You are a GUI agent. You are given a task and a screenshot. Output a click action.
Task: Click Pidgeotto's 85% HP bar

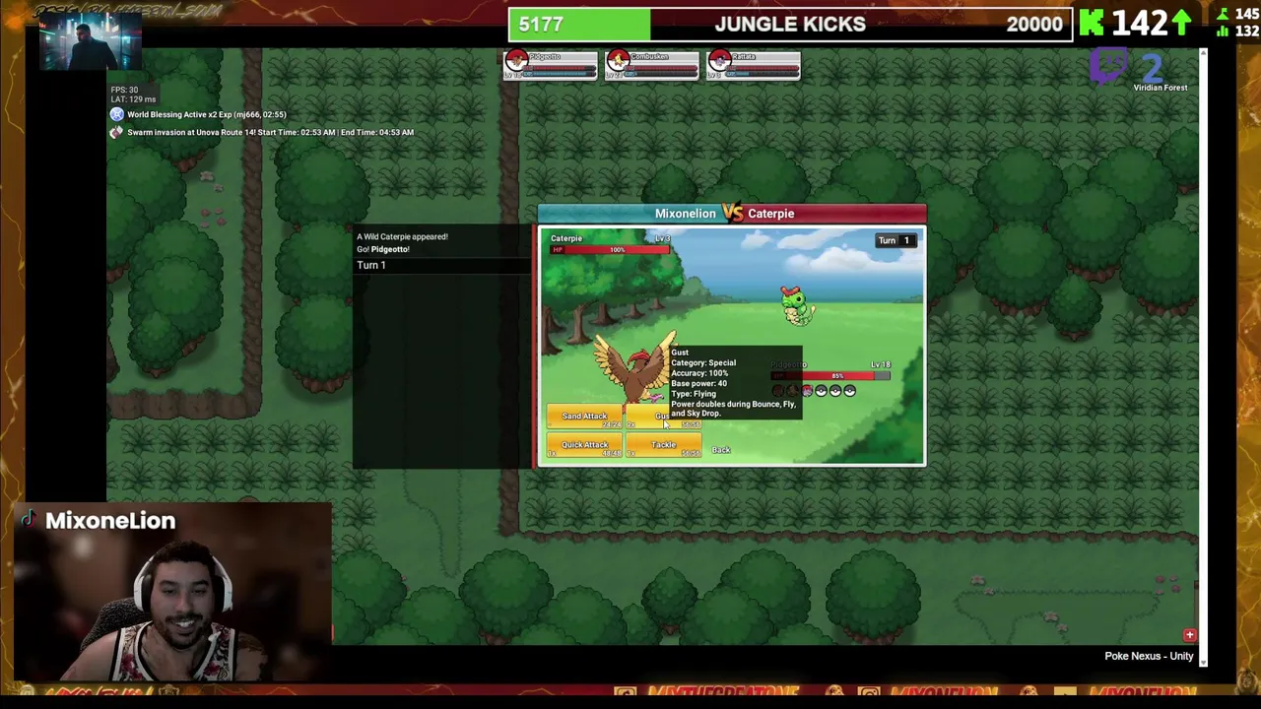[x=830, y=376]
